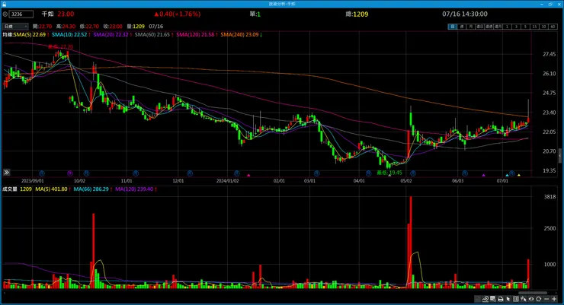Click the MA(120) 239.40 volume average label

(136, 189)
